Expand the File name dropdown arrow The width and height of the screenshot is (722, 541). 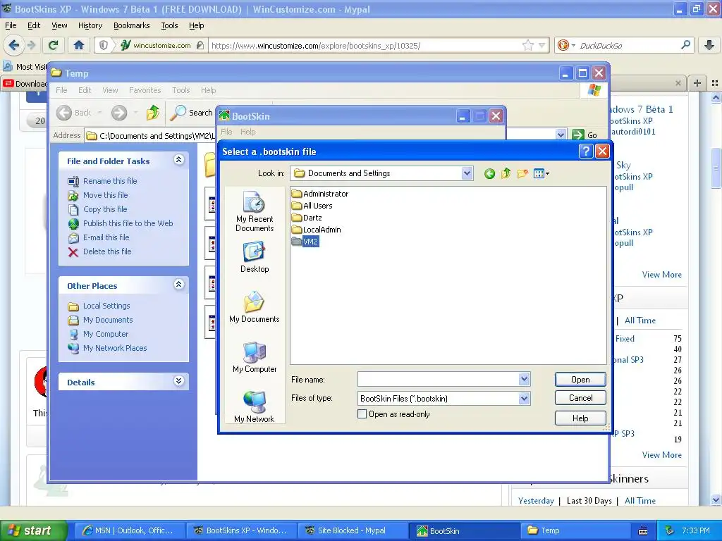[524, 380]
